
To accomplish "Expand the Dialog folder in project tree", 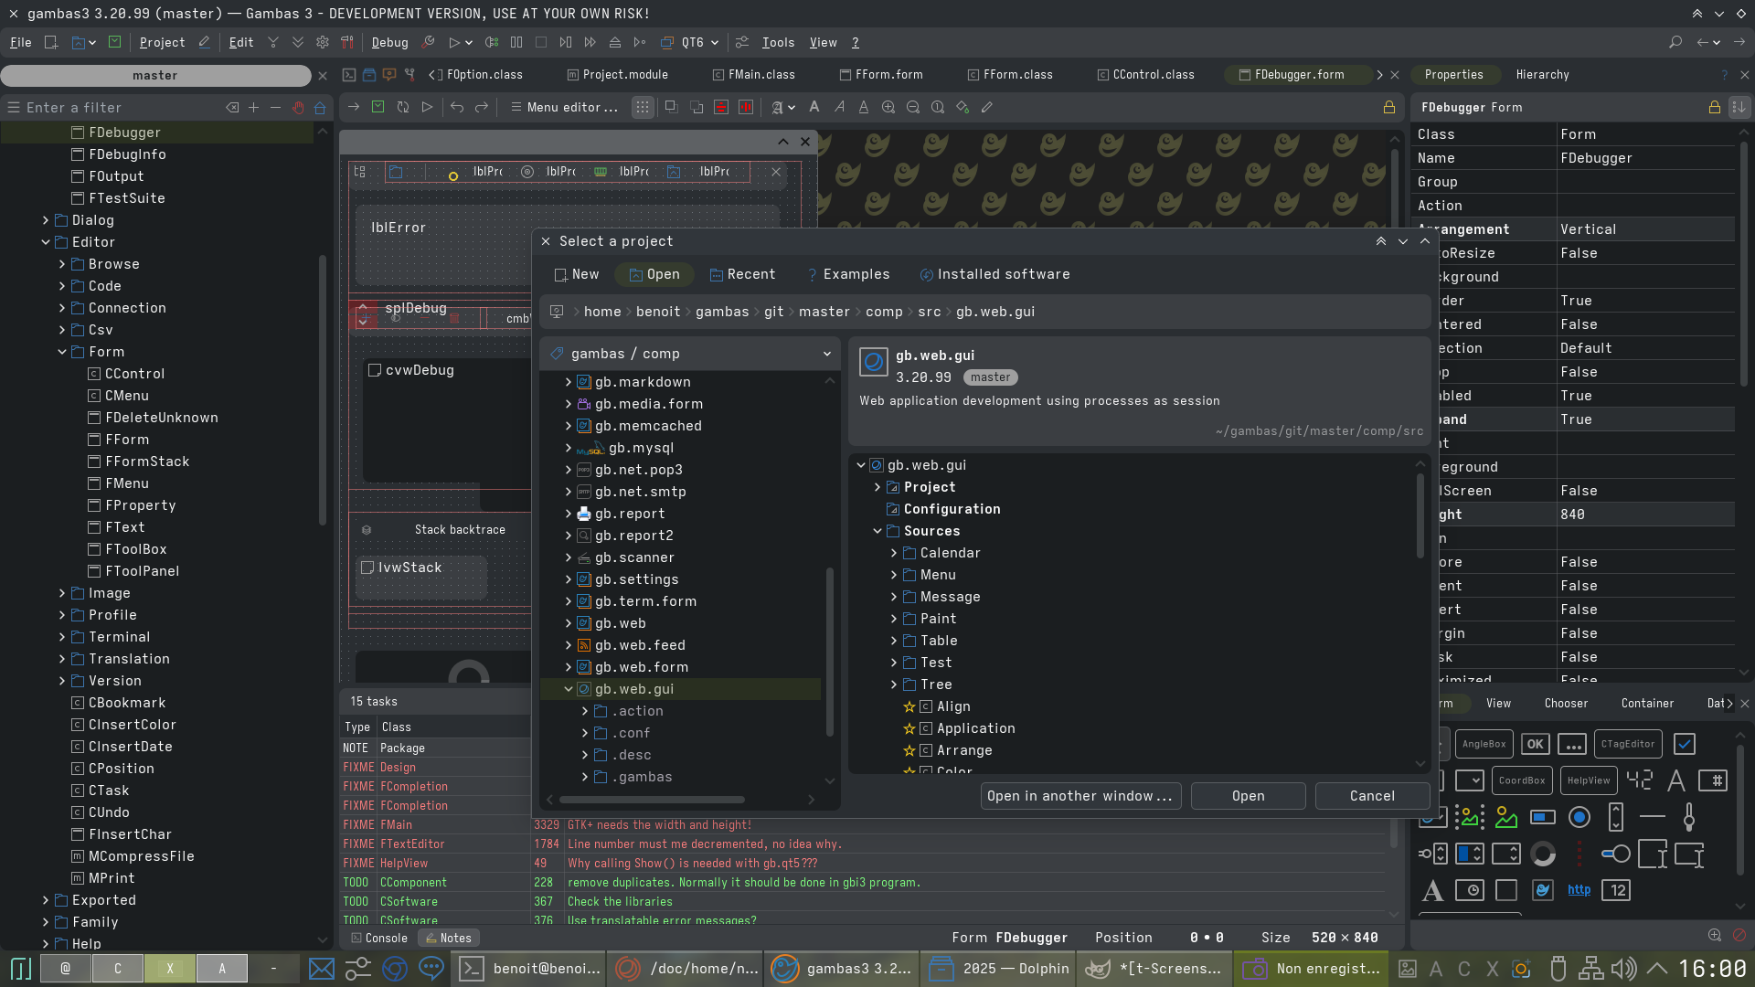I will 46,220.
